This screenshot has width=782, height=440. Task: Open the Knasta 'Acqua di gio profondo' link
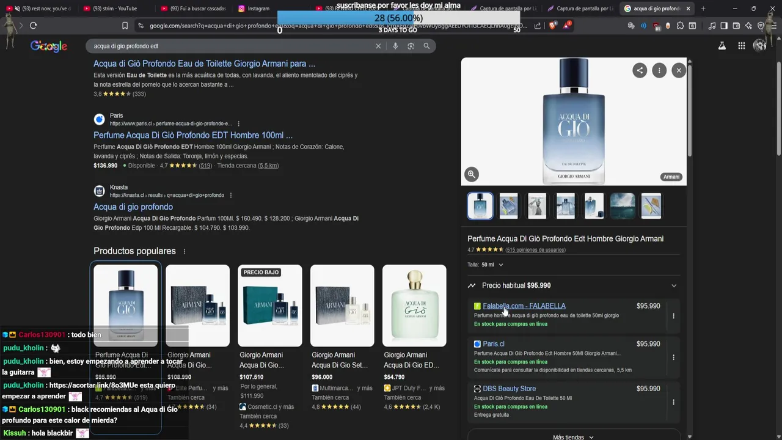tap(133, 207)
